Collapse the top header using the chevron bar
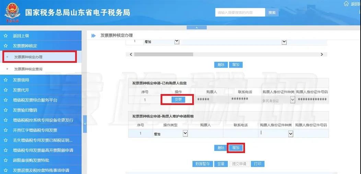The width and height of the screenshot is (361, 174). (x=196, y=27)
